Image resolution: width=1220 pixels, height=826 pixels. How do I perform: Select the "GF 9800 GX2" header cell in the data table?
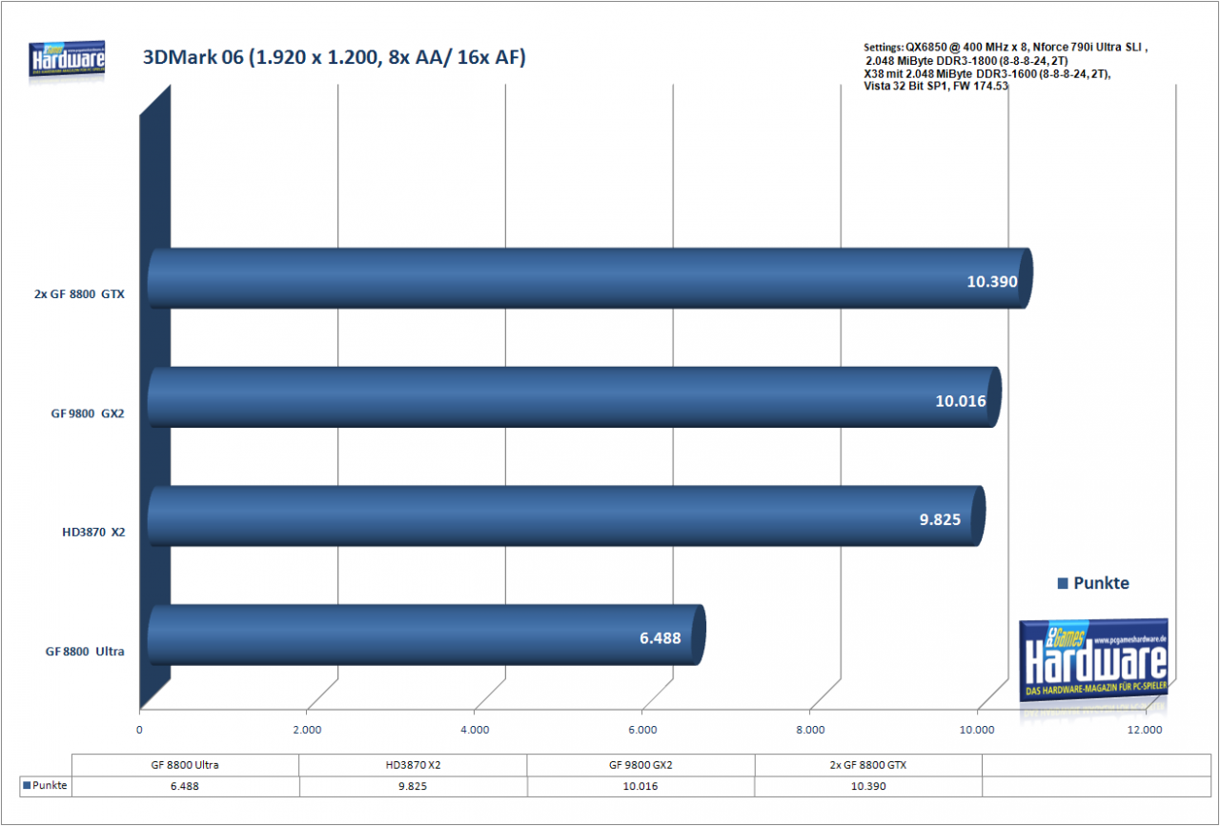pos(640,765)
